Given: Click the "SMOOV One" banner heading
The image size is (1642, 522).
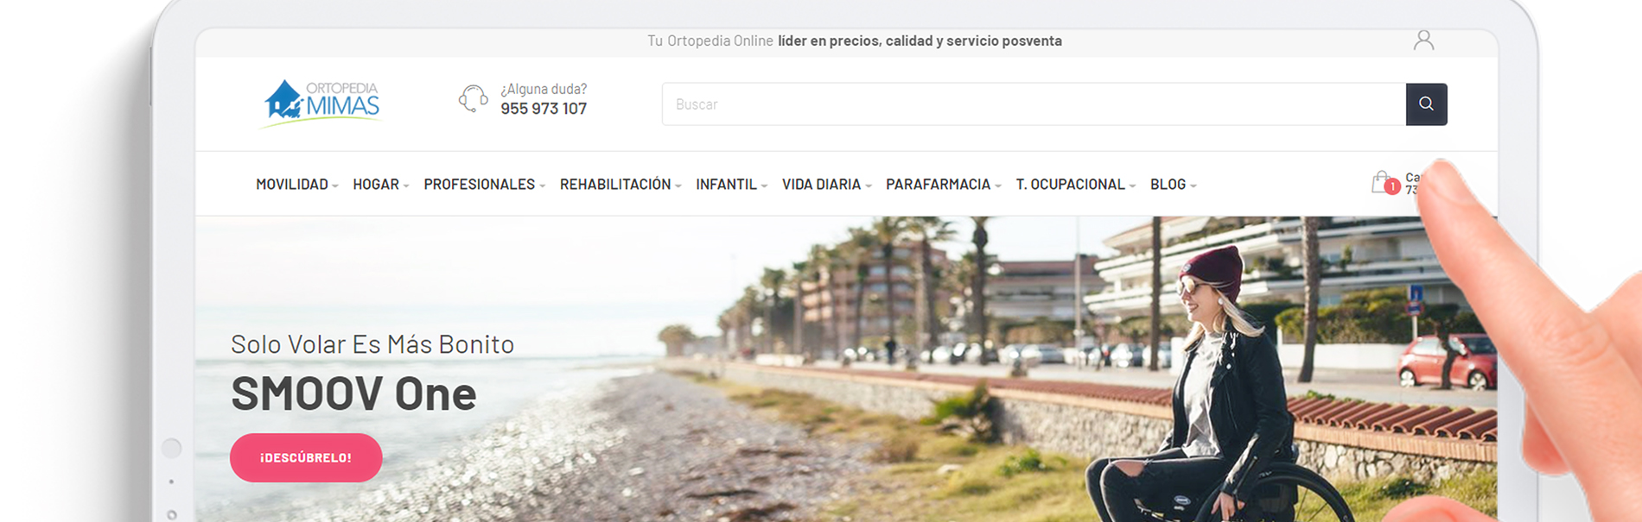Looking at the screenshot, I should (353, 393).
